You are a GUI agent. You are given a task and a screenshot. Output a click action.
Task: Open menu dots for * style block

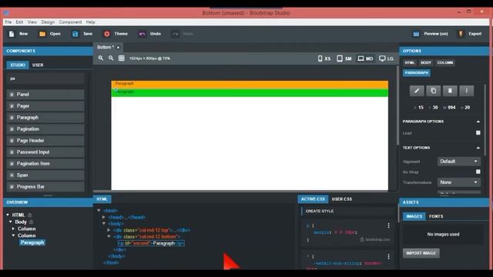click(388, 256)
